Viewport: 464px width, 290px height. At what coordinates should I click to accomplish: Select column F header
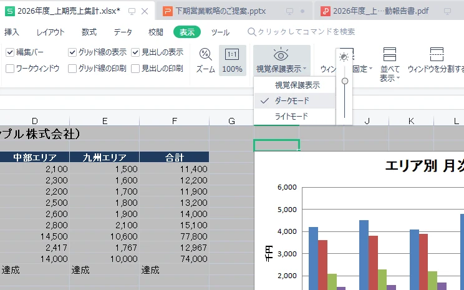point(174,121)
